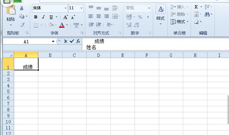The width and height of the screenshot is (229, 135).
Task: Click the Insert Function fx icon
Action: (x=78, y=41)
